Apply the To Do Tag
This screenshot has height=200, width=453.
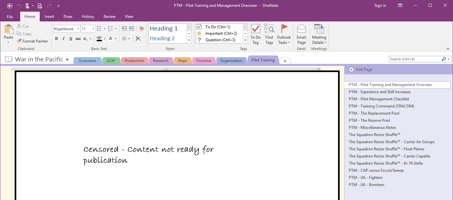coord(256,34)
